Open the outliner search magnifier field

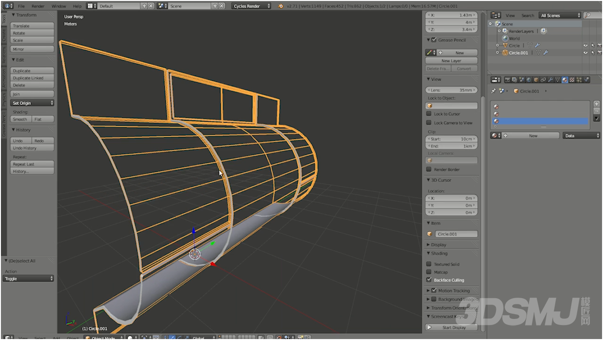tap(593, 15)
